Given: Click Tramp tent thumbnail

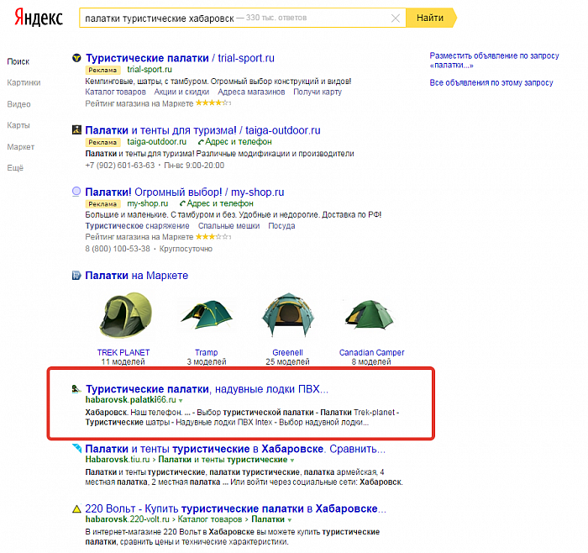Looking at the screenshot, I should [x=207, y=315].
